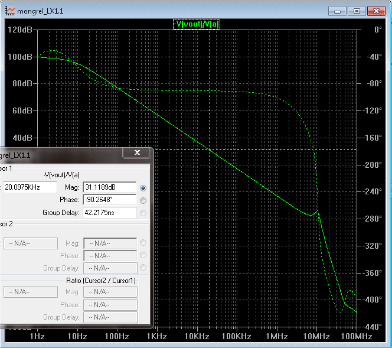The height and width of the screenshot is (348, 392).
Task: Click the 100KHz frequency axis label
Action: point(236,336)
